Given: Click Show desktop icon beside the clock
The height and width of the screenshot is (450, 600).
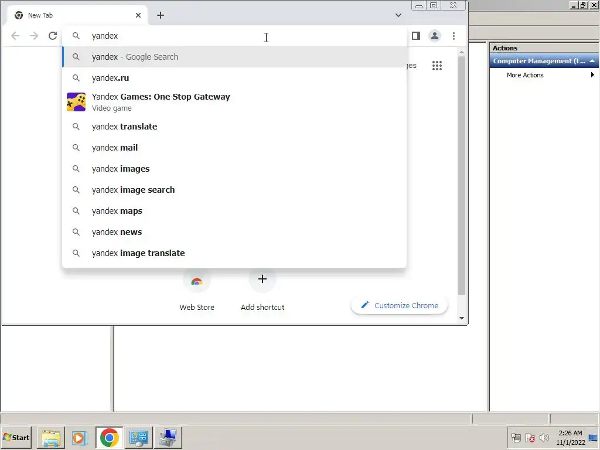Looking at the screenshot, I should coord(594,438).
